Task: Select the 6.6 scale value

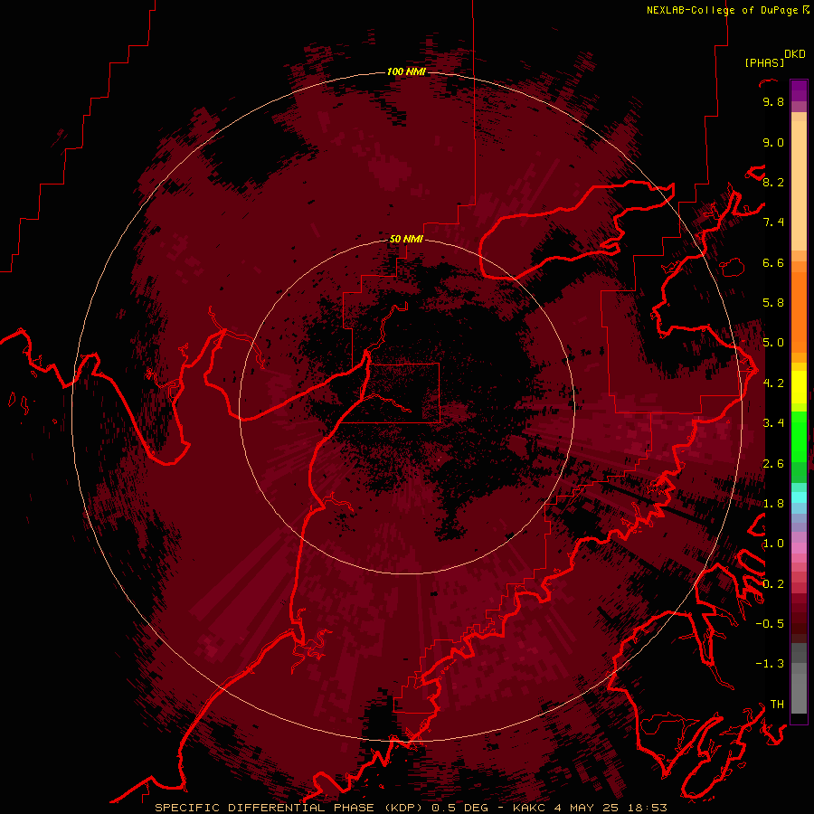Action: point(773,262)
